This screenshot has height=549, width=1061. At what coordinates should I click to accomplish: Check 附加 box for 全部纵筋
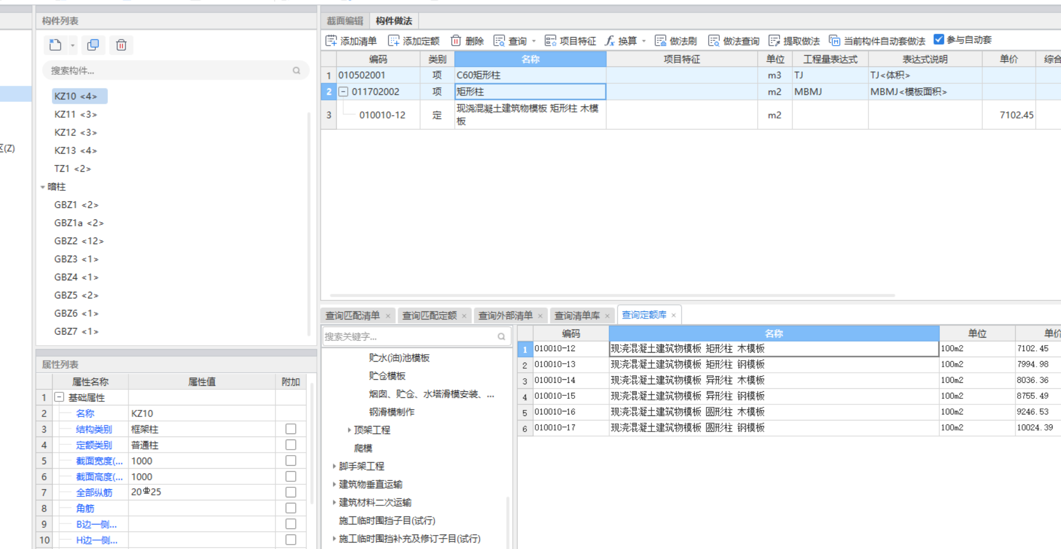tap(290, 492)
